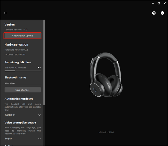Click the headset product image

[106, 75]
